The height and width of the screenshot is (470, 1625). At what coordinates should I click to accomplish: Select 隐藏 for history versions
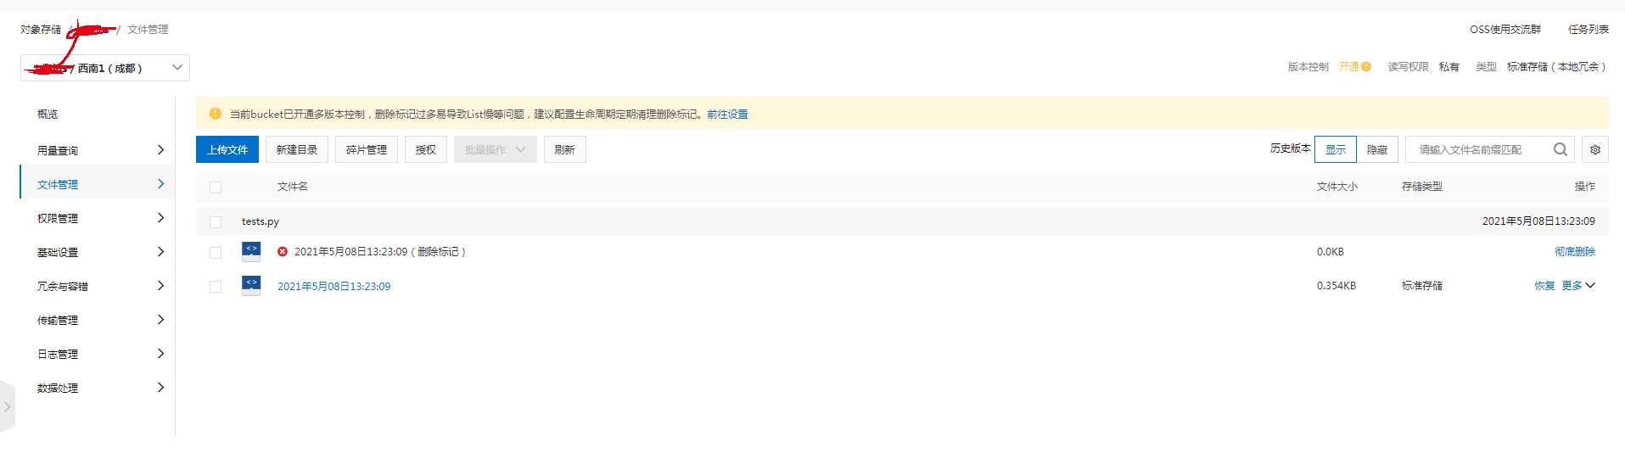pyautogui.click(x=1377, y=149)
